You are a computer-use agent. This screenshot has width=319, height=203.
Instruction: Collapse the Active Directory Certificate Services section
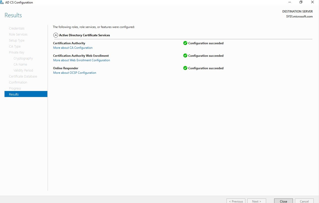pyautogui.click(x=56, y=35)
